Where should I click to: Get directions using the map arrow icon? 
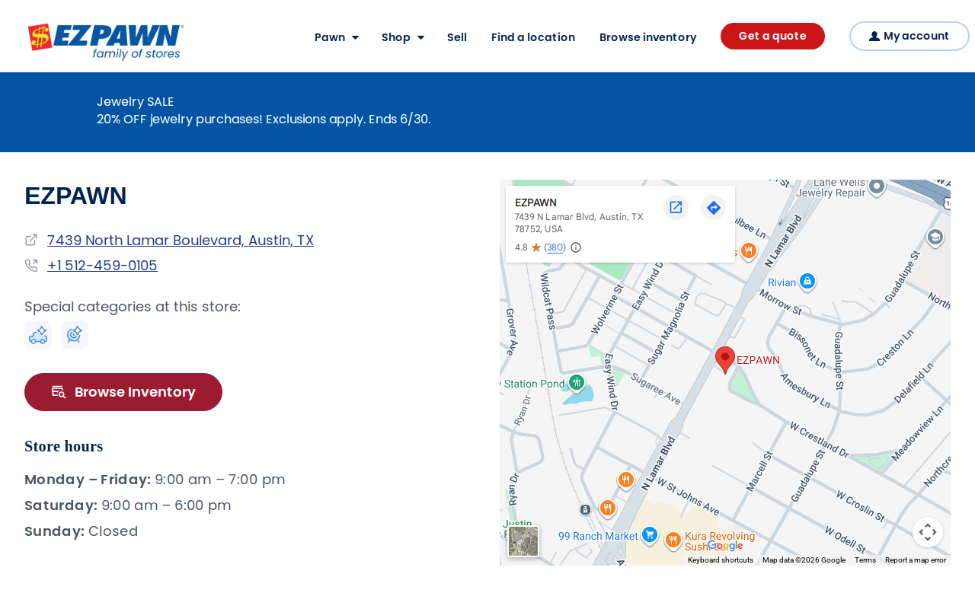pyautogui.click(x=713, y=207)
